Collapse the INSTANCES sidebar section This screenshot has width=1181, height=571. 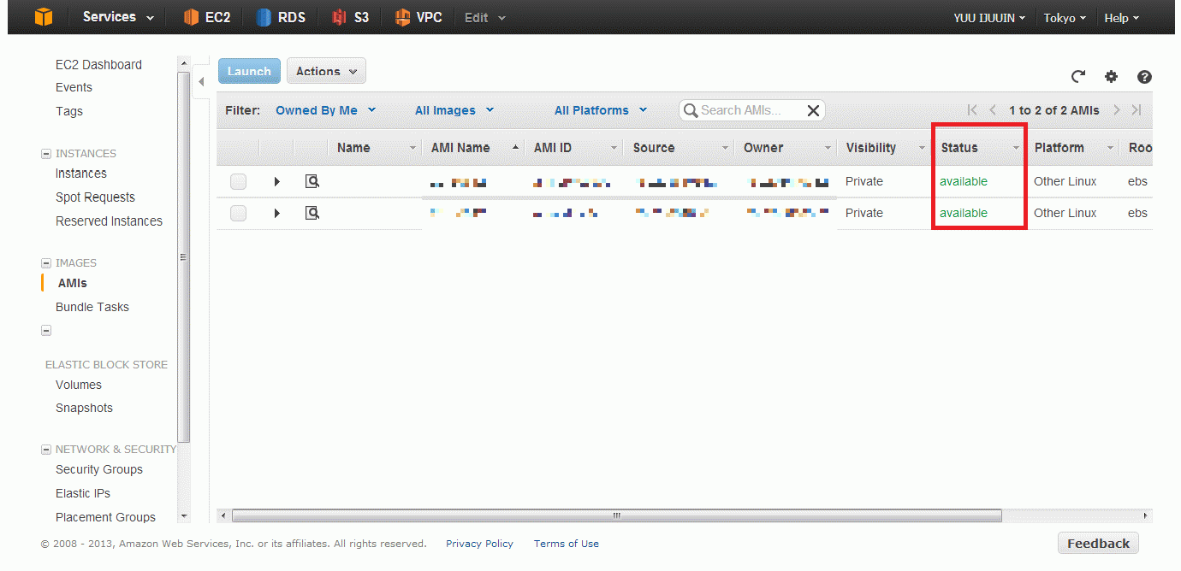click(46, 154)
